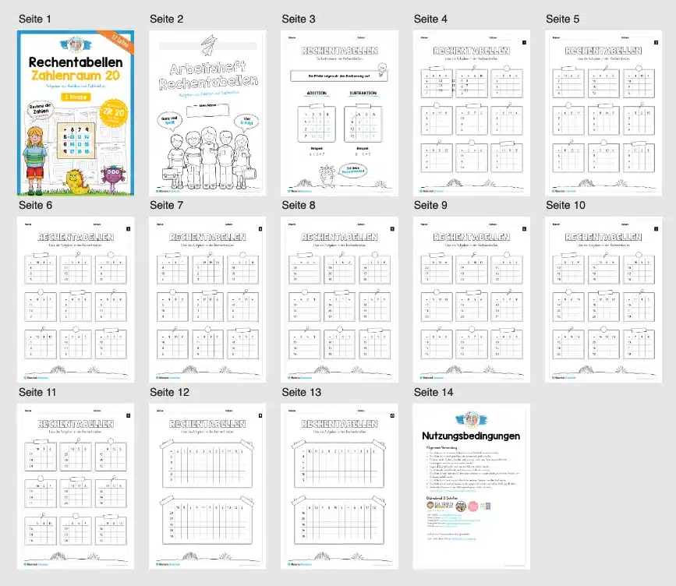
Task: Pick the Seite 10 worksheet thumbnail
Action: 604,300
